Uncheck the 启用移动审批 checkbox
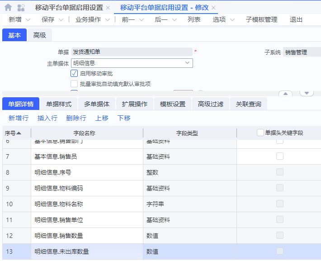Image resolution: width=321 pixels, height=261 pixels. click(x=74, y=73)
